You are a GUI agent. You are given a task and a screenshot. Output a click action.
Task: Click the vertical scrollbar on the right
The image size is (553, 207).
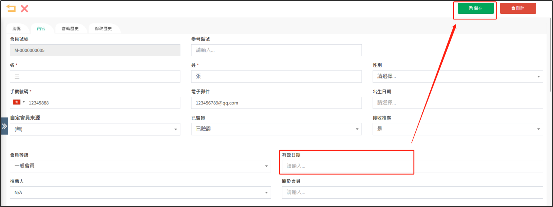tap(551, 55)
